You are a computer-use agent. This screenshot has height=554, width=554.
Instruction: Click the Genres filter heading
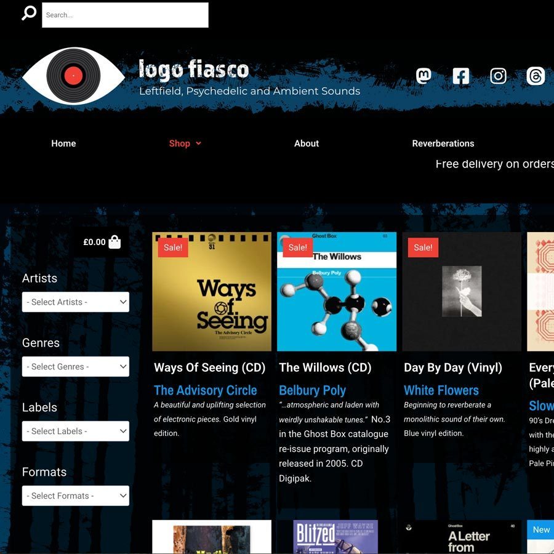point(41,343)
